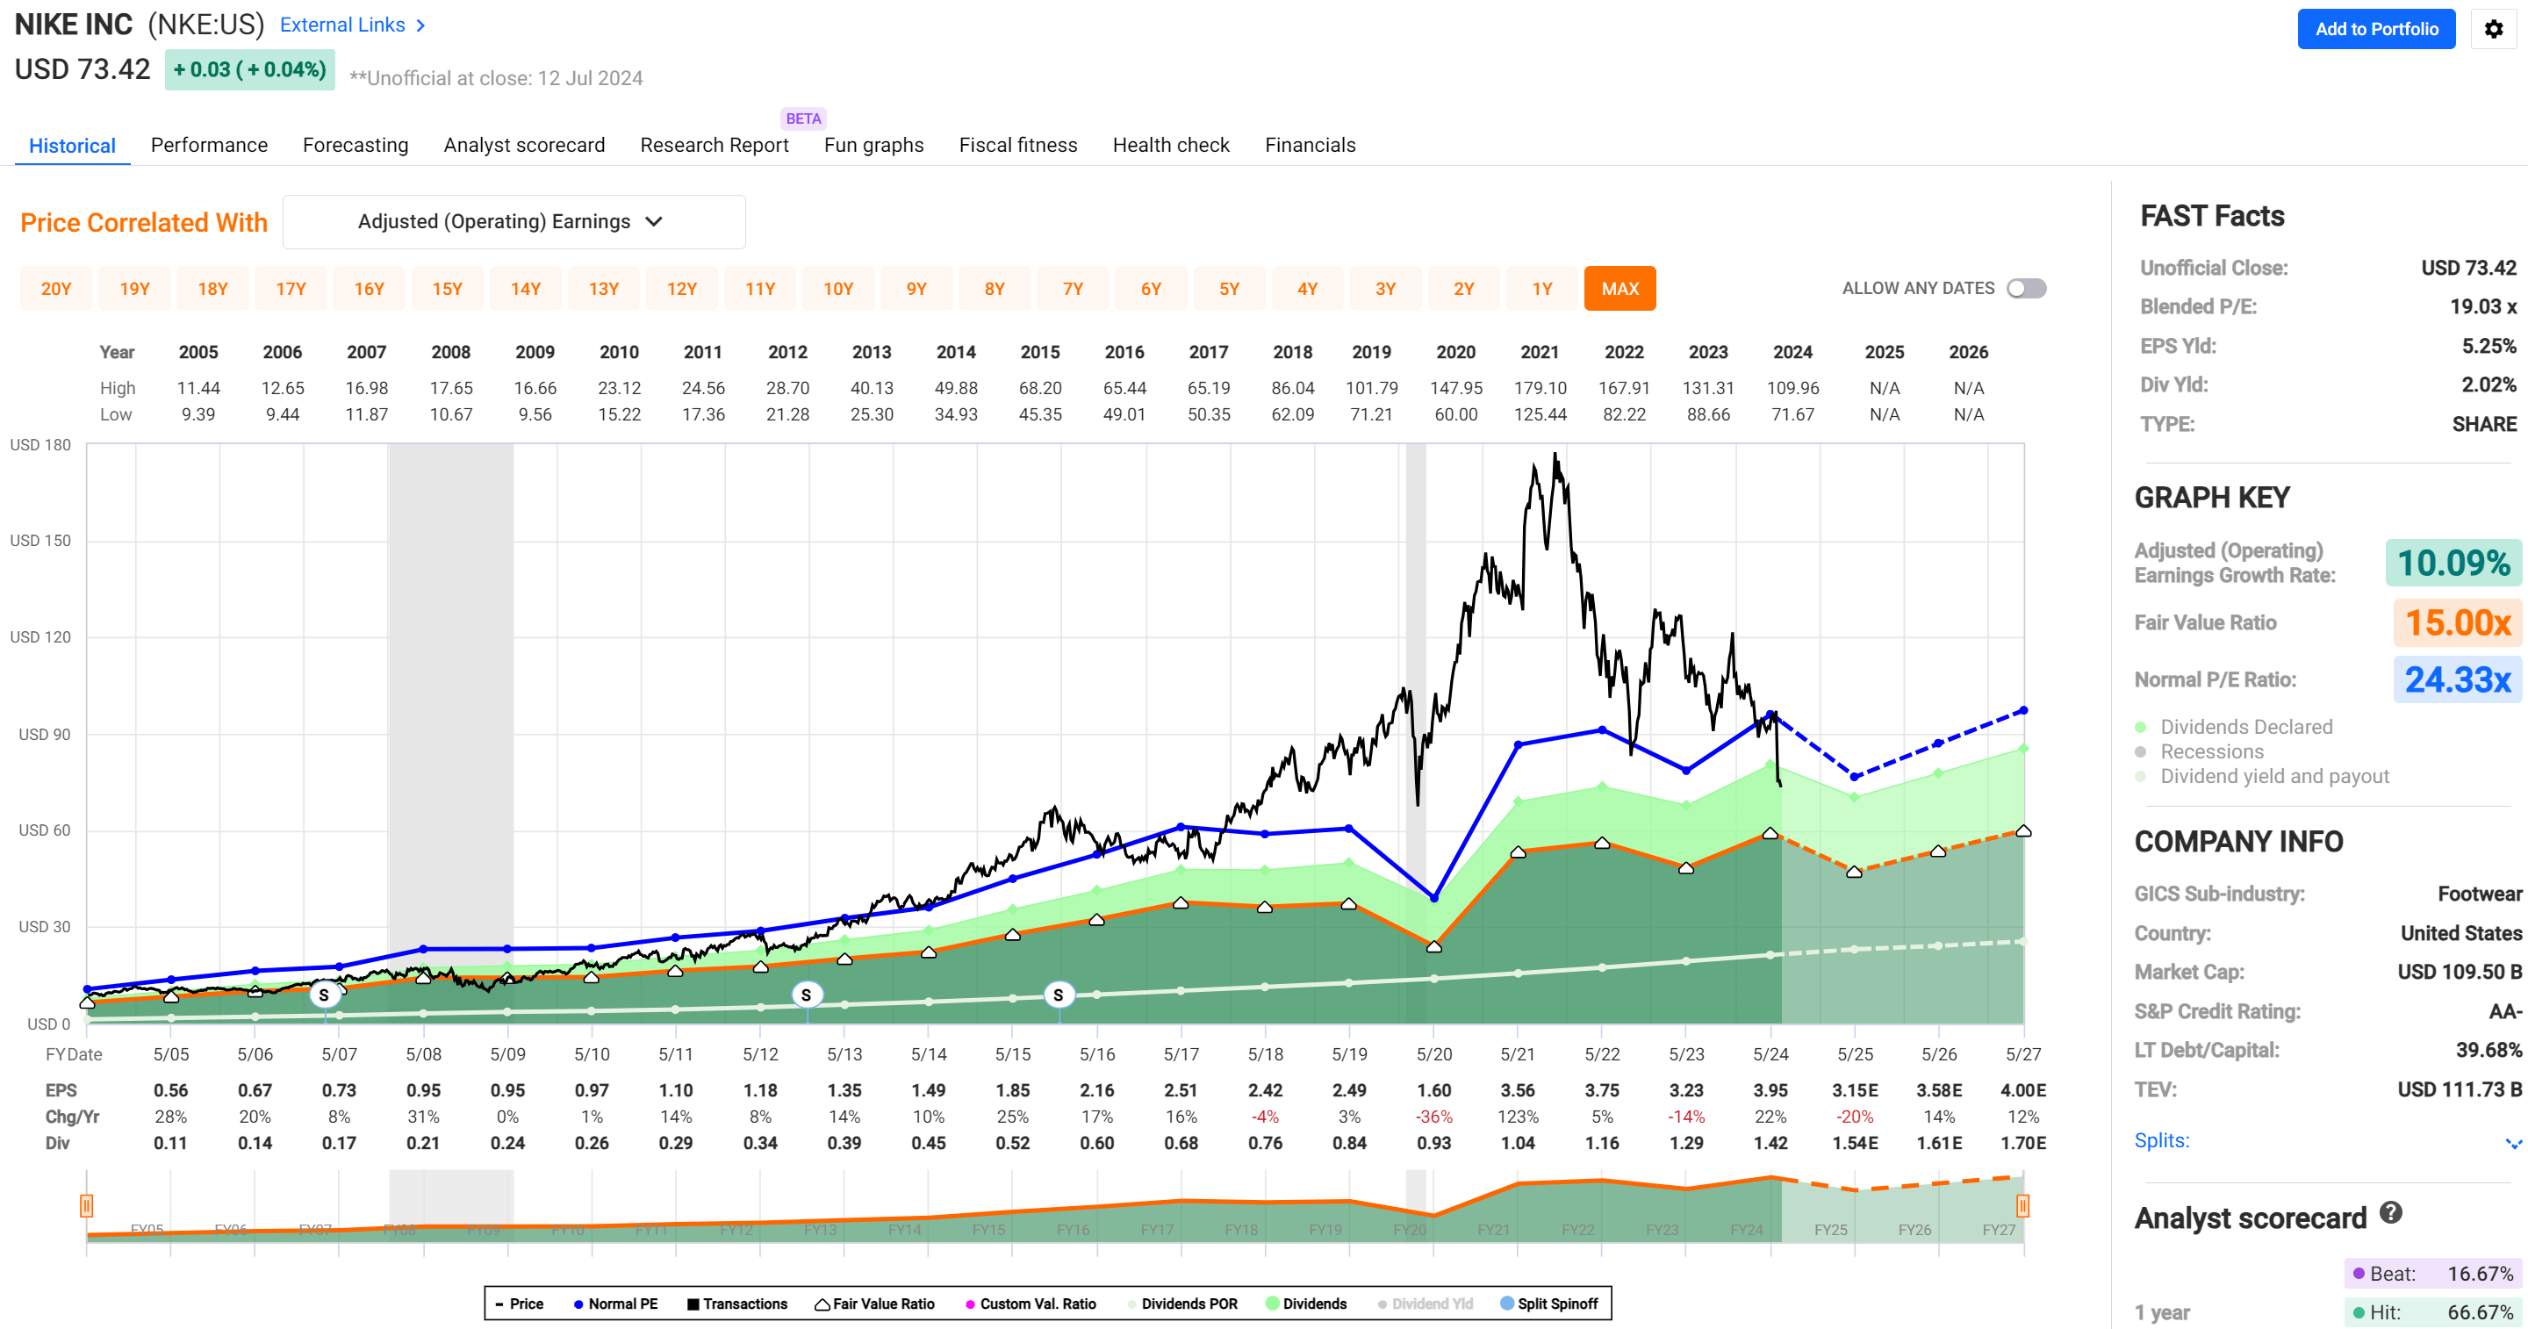This screenshot has width=2528, height=1329.
Task: Click the Analyst scorecard help question-mark icon
Action: (2390, 1213)
